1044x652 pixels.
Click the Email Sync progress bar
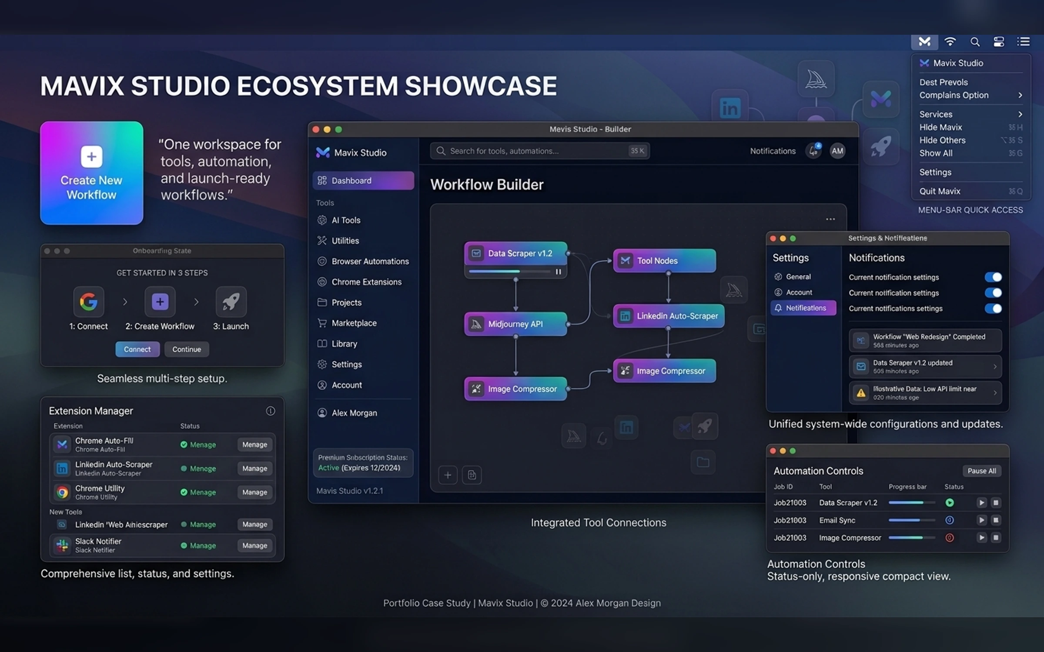[x=912, y=520]
